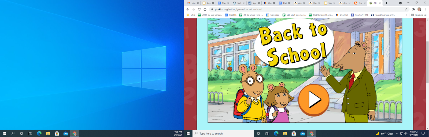The height and width of the screenshot is (137, 429).
Task: Bookmark this page with the star
Action: [x=406, y=9]
